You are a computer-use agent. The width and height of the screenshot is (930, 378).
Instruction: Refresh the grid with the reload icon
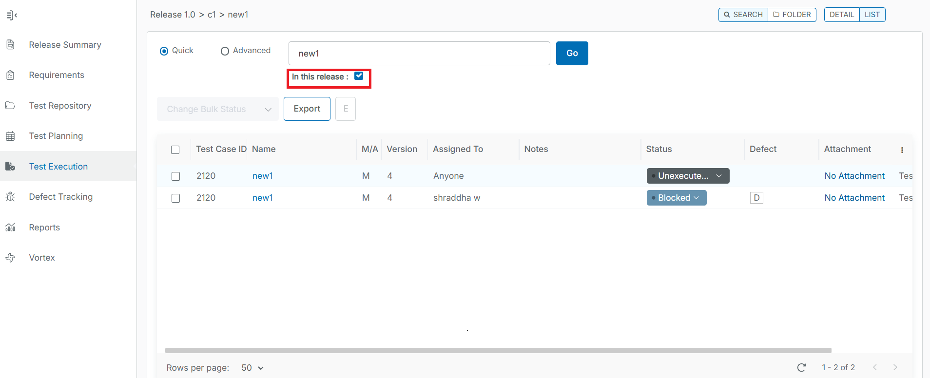pos(801,367)
